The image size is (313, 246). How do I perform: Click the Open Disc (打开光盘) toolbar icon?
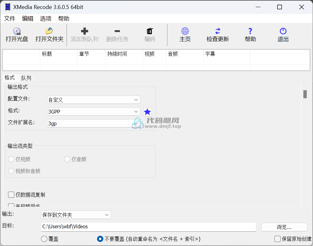coord(17,31)
